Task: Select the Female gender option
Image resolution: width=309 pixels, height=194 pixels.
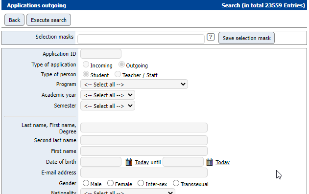Action: pyautogui.click(x=110, y=183)
